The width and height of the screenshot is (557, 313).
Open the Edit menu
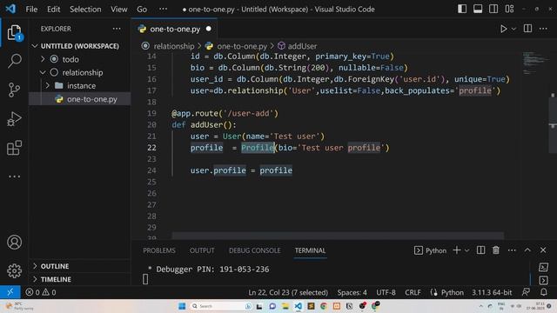(54, 10)
